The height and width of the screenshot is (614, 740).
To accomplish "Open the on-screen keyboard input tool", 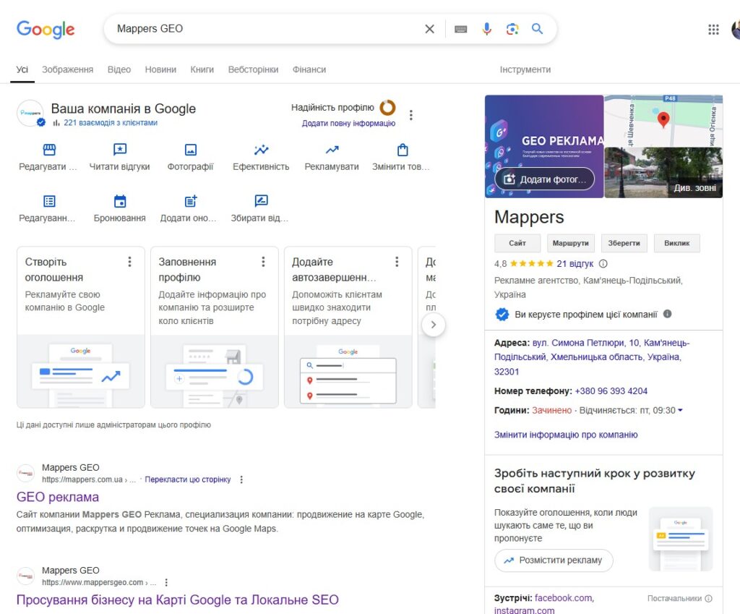I will coord(460,29).
